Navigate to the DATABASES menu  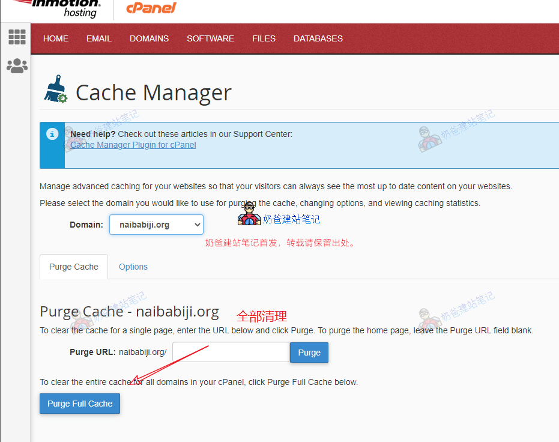(318, 38)
